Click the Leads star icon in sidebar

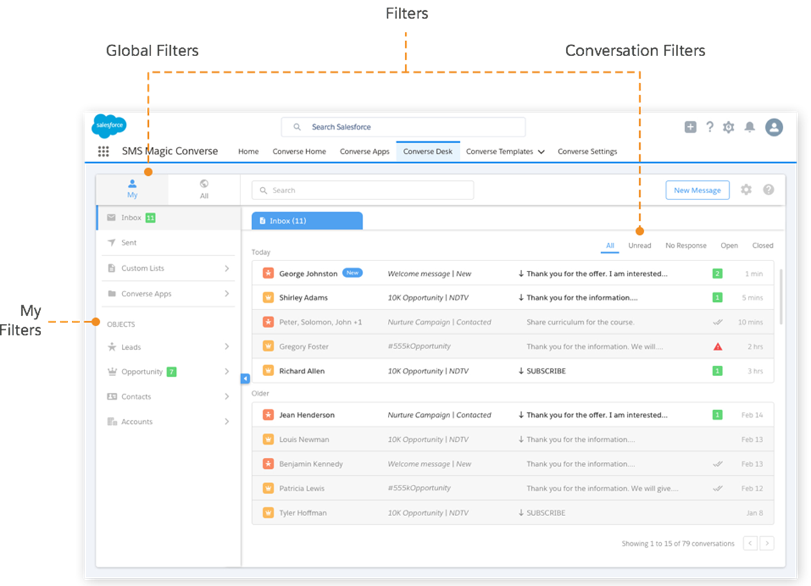coord(112,346)
